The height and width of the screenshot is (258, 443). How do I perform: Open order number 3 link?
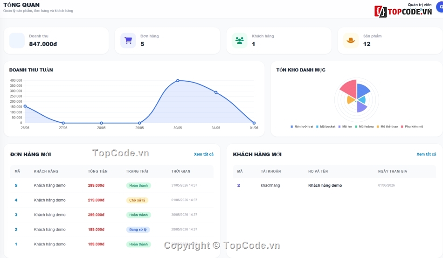click(x=16, y=215)
